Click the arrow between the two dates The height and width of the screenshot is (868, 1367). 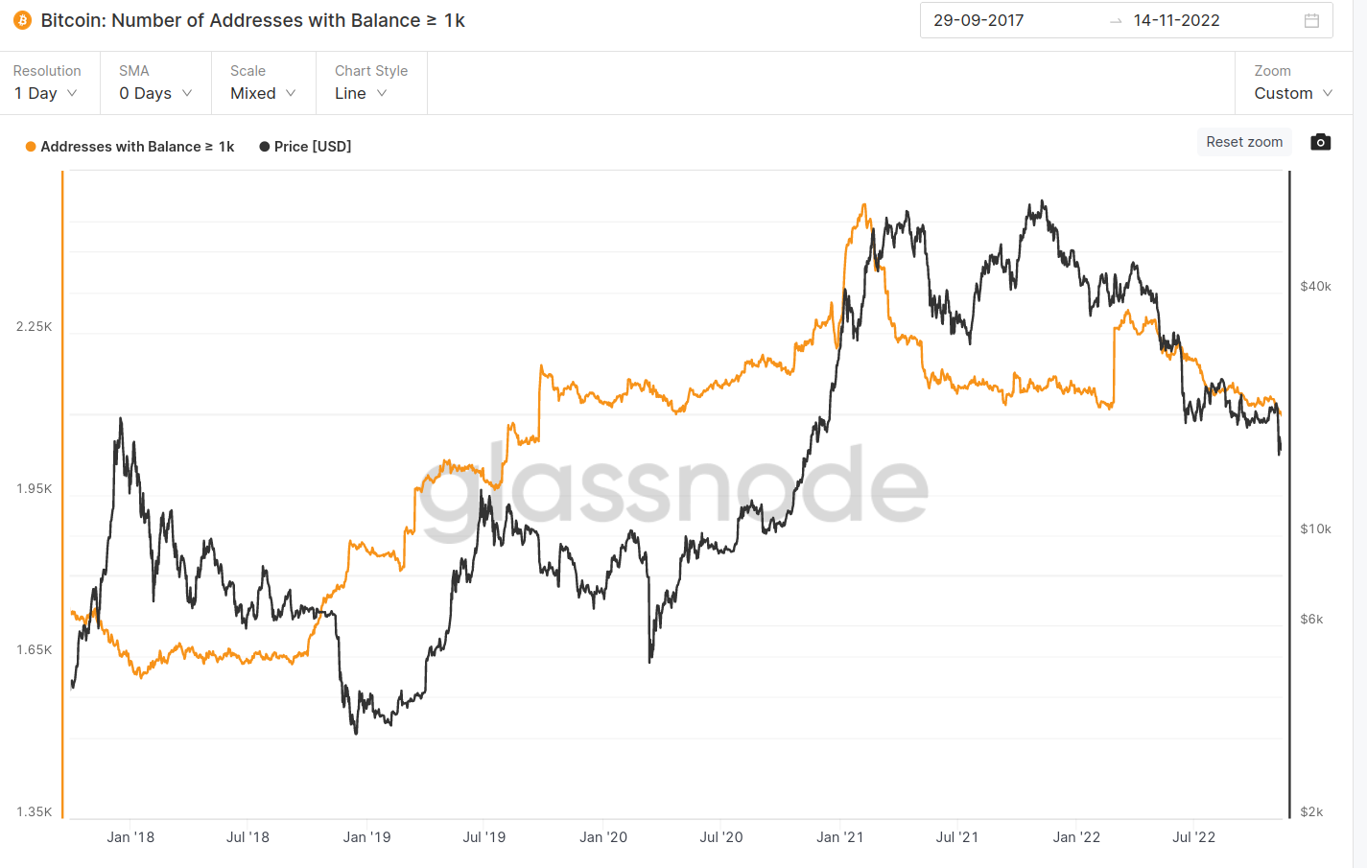1115,21
